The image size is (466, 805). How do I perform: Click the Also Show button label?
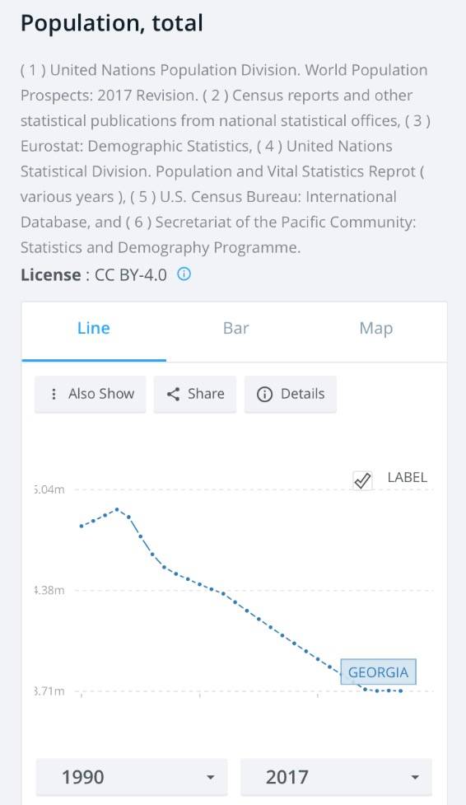tap(101, 394)
